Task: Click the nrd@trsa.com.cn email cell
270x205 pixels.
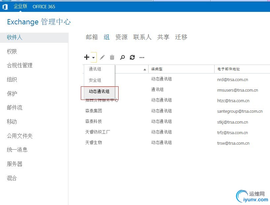Action: coord(232,80)
